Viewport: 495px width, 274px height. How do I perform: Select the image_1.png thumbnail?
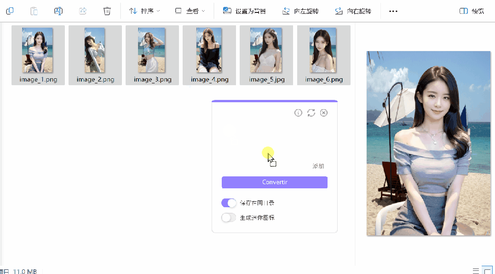pos(38,55)
